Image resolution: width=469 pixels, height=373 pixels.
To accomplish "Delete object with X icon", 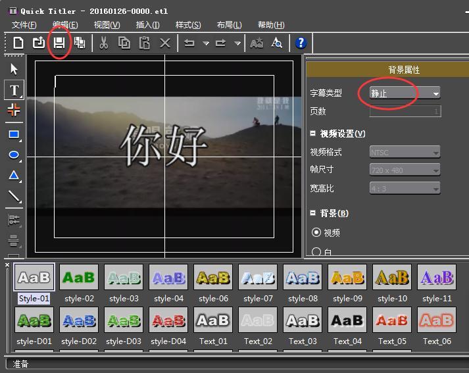I will pos(165,43).
